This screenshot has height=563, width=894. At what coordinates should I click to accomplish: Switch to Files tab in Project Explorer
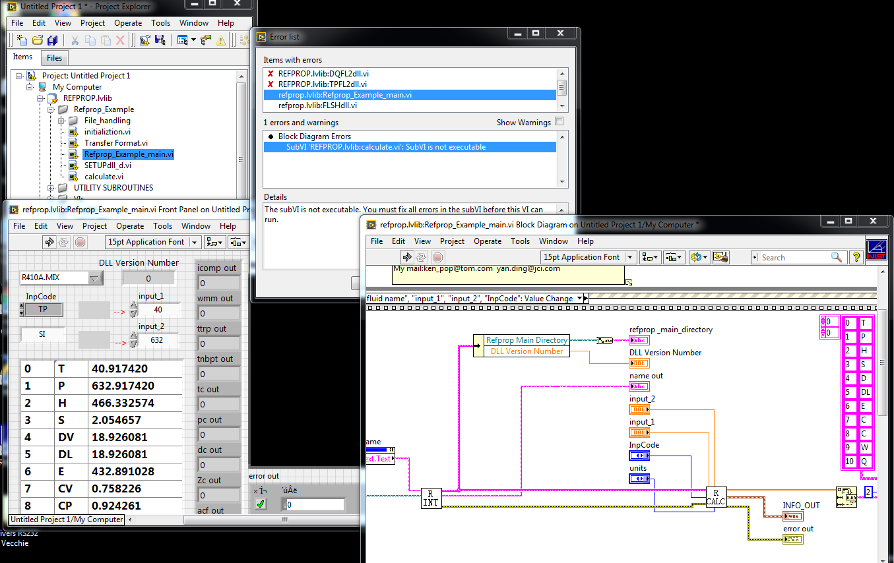(x=55, y=58)
